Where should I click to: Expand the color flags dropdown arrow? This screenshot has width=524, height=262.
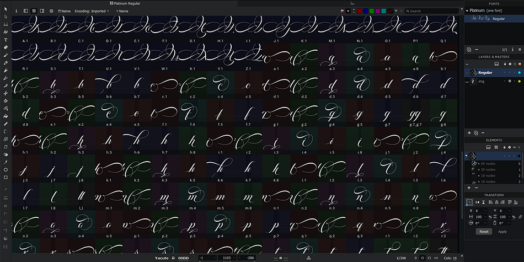click(396, 11)
